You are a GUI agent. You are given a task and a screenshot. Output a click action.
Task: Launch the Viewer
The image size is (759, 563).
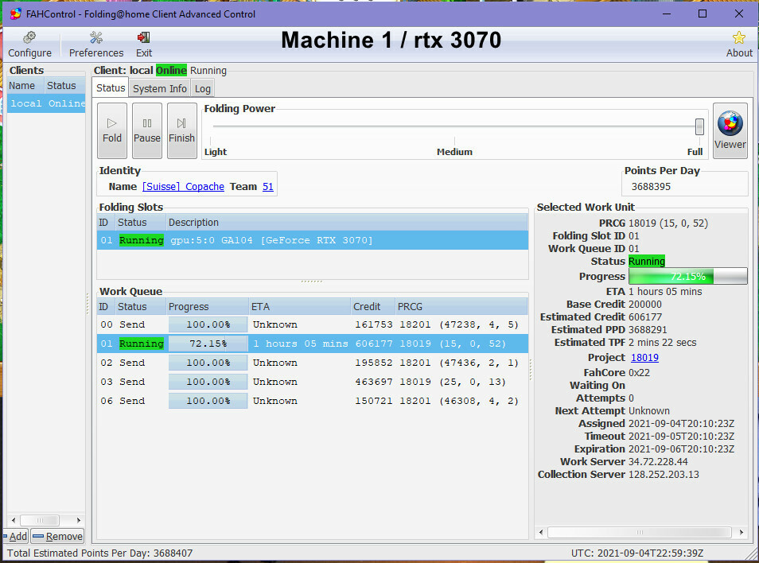click(730, 130)
